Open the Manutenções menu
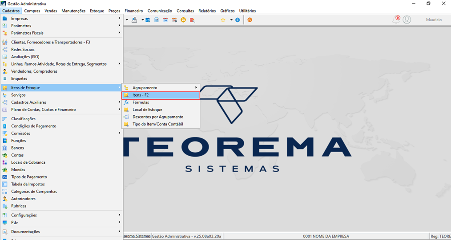 click(73, 11)
